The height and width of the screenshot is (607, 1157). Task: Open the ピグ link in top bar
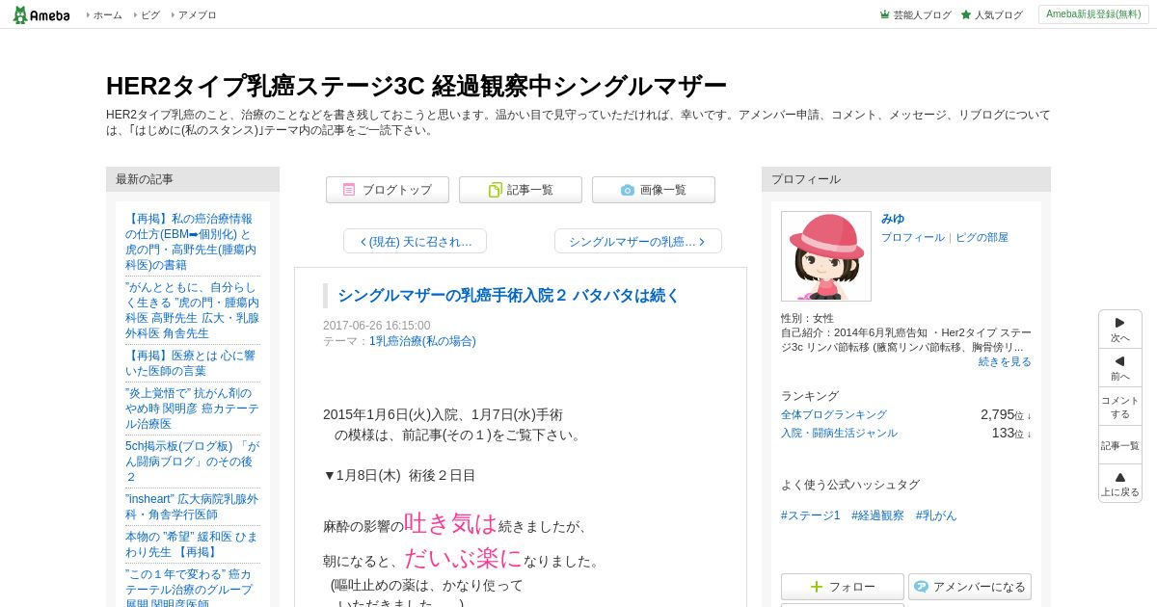click(150, 15)
